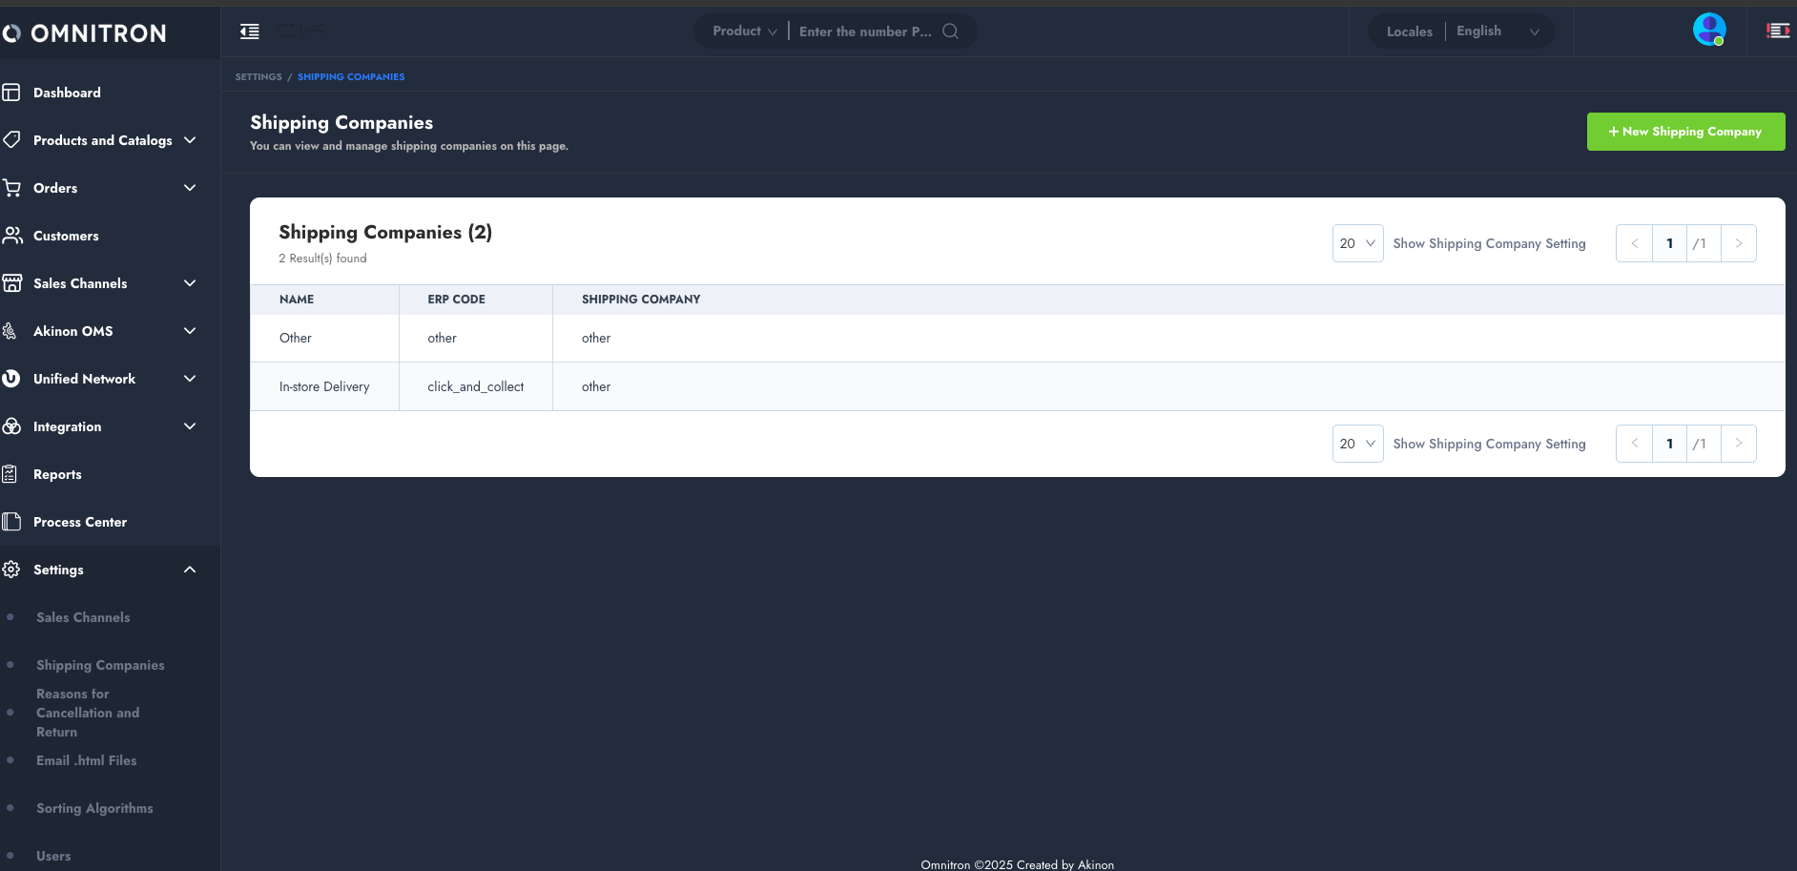
Task: Click the top next page arrow
Action: [1738, 243]
